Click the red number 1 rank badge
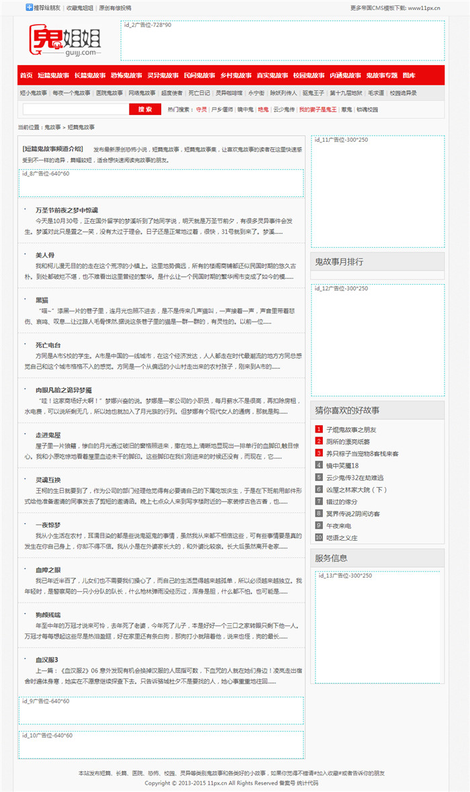 [319, 429]
